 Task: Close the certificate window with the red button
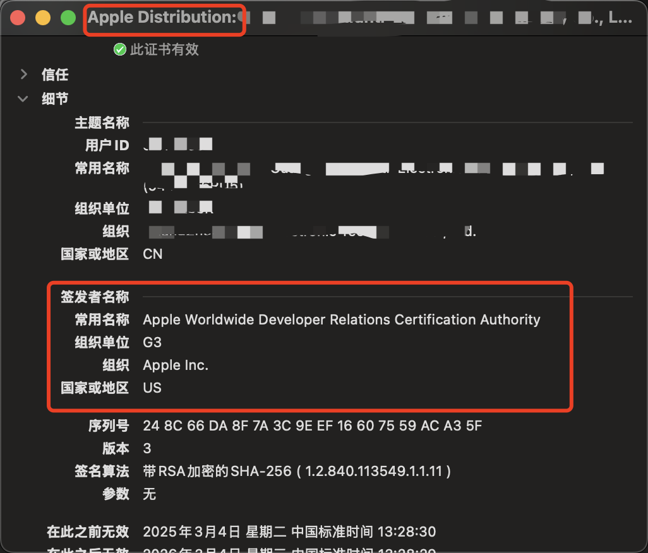[x=18, y=18]
